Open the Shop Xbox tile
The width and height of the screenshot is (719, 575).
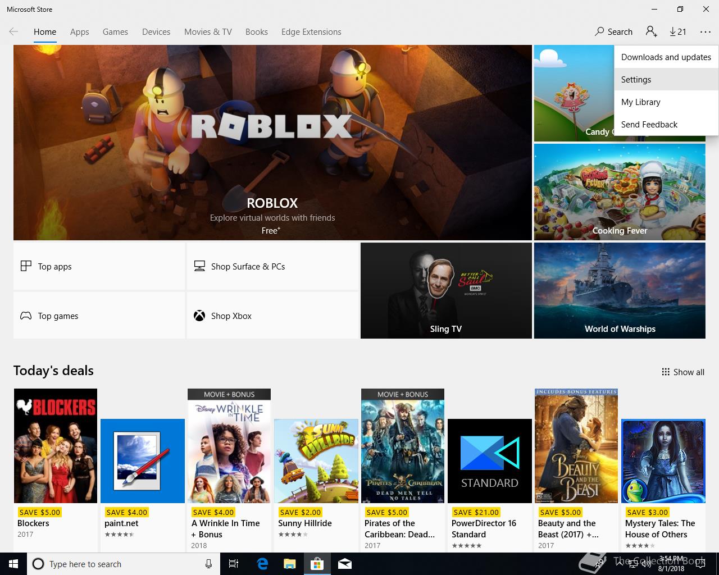(x=272, y=316)
